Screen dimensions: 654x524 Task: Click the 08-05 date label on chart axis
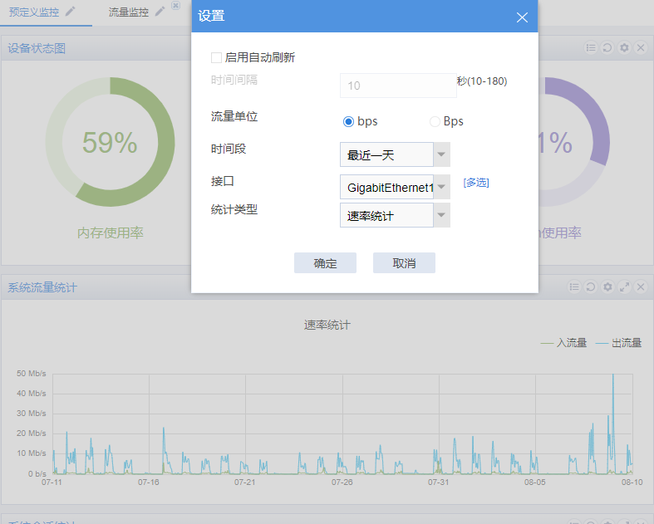(x=534, y=482)
